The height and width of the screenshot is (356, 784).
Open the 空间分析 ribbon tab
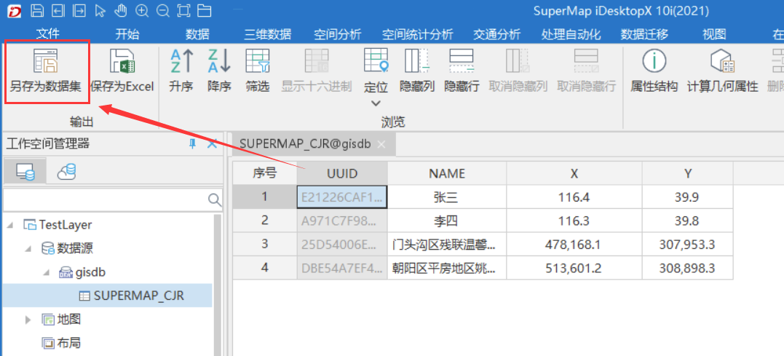tap(338, 34)
